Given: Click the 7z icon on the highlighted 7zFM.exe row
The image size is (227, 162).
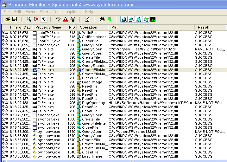Looking at the screenshot, I should [35, 70].
